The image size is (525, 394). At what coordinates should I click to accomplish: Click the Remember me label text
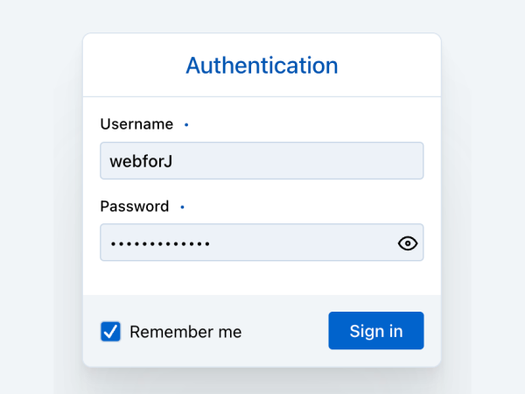click(185, 332)
